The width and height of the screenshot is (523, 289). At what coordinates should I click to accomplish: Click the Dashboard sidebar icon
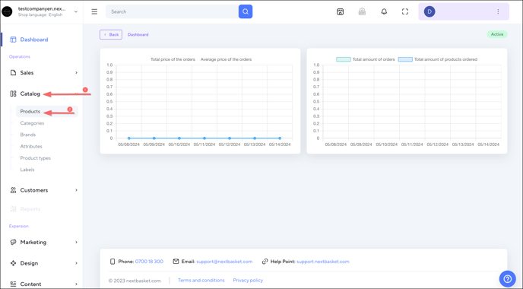(13, 40)
